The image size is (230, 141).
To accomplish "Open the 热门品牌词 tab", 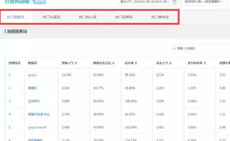I will (x=124, y=17).
